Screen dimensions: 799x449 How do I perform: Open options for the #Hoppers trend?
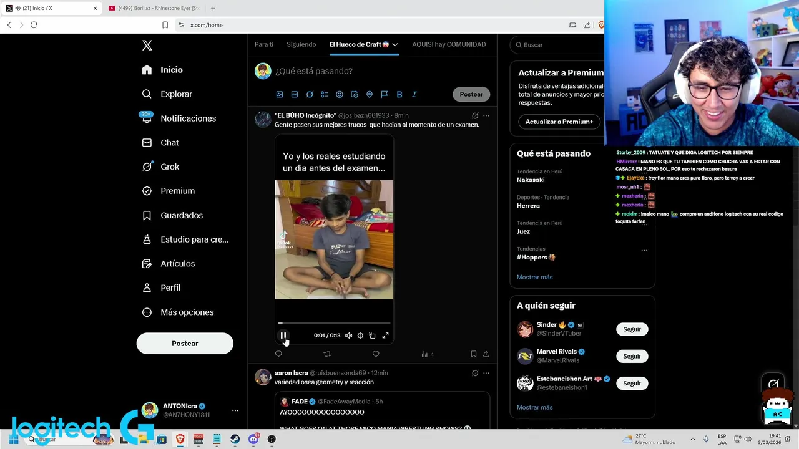644,251
